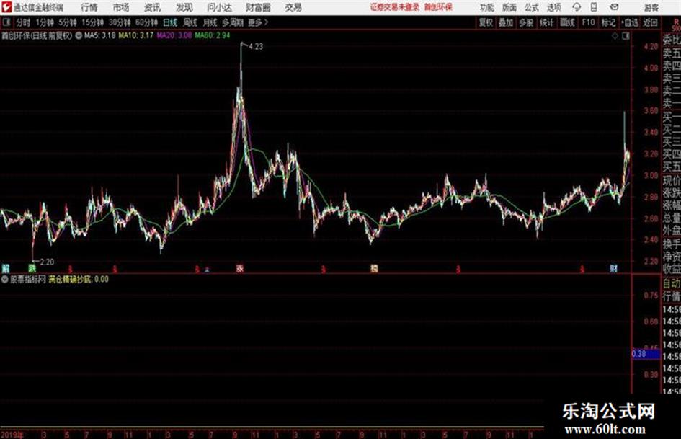Click the 财 event marker on timeline
The width and height of the screenshot is (681, 439).
(x=613, y=268)
